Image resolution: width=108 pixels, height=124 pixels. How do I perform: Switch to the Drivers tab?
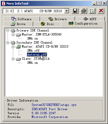pos(58,19)
